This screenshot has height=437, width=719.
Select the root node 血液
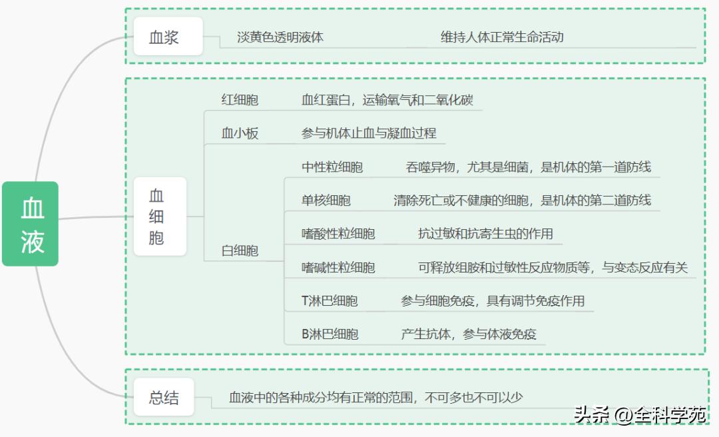pos(31,223)
